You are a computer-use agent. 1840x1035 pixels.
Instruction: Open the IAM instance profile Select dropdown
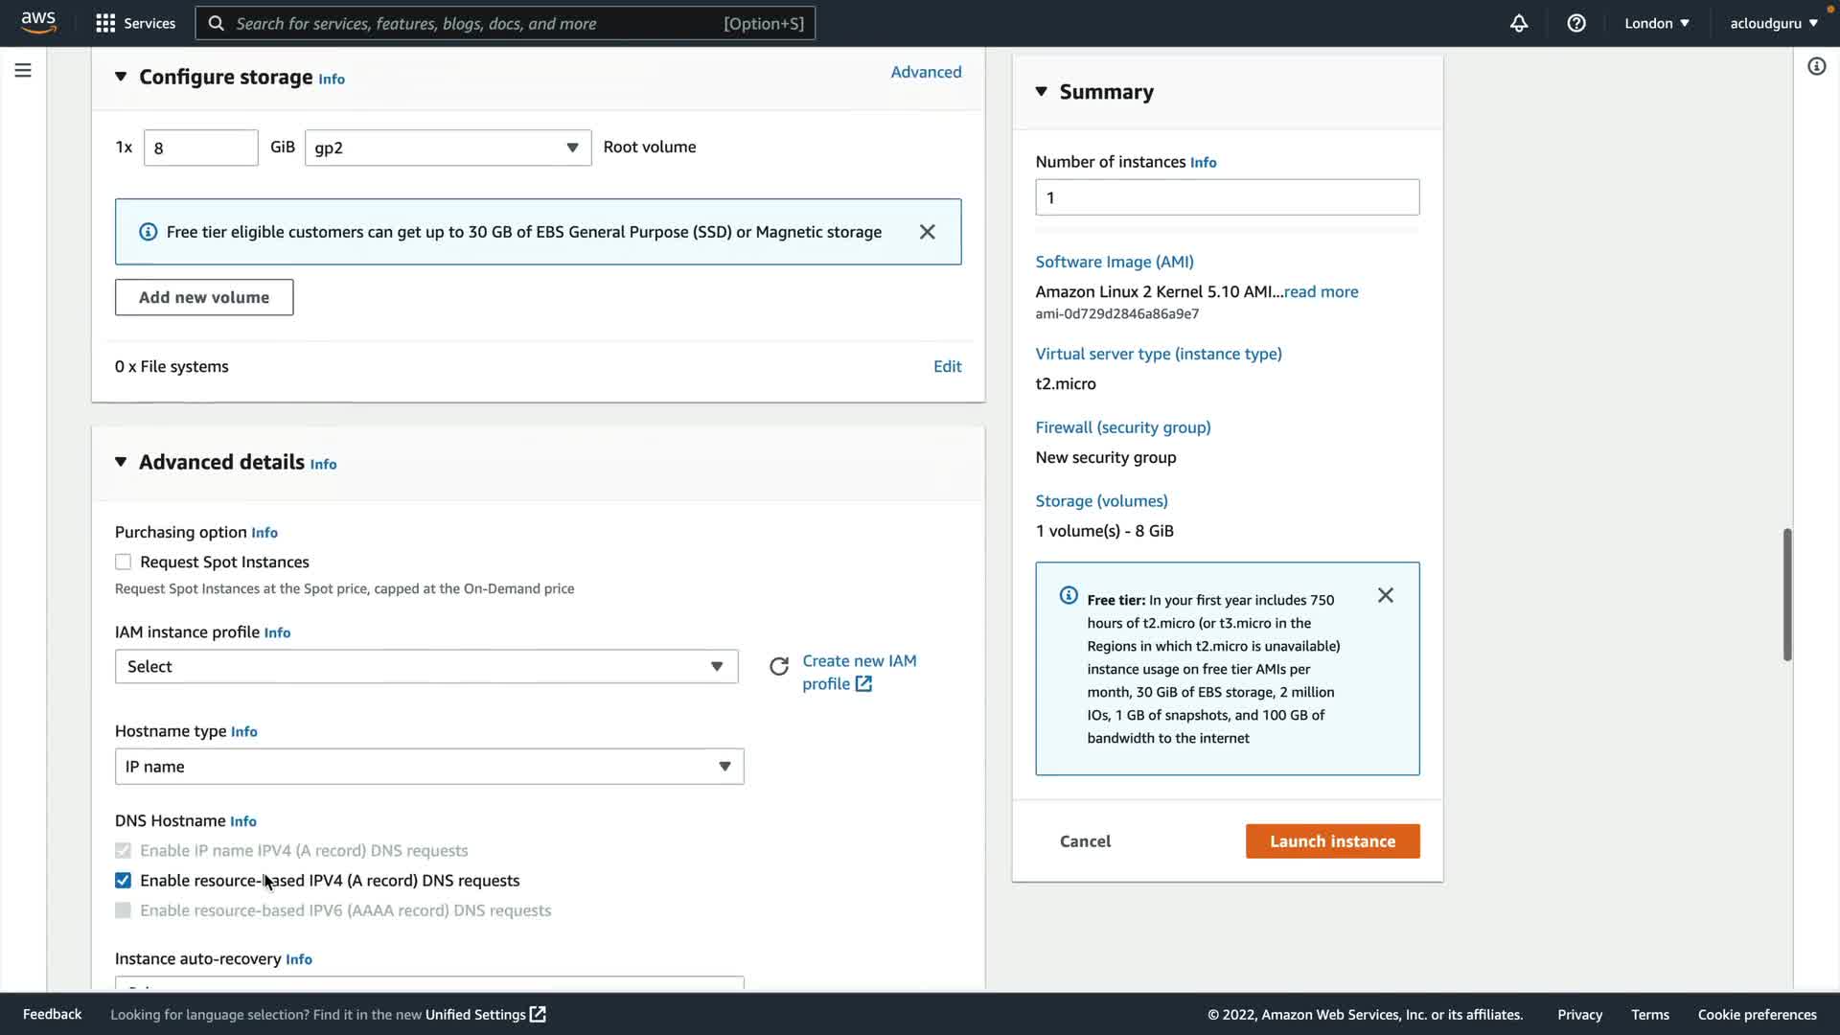click(425, 666)
